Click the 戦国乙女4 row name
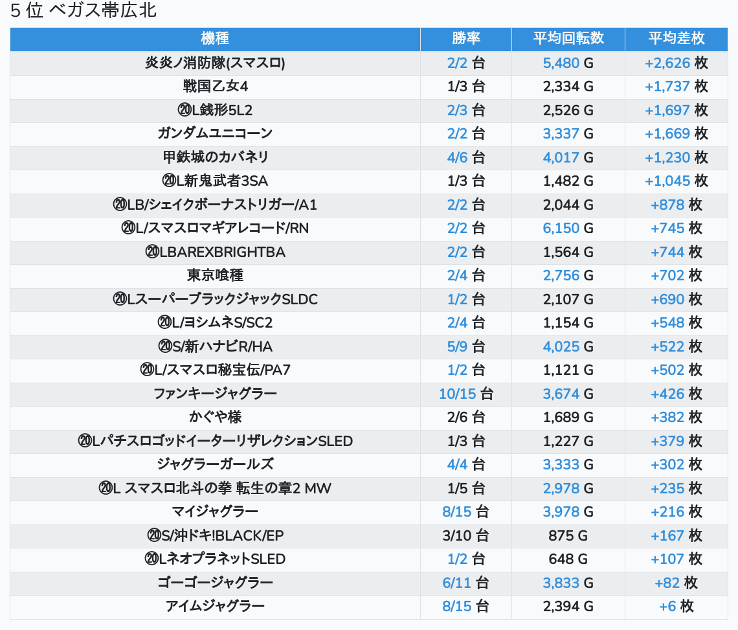 pyautogui.click(x=216, y=87)
